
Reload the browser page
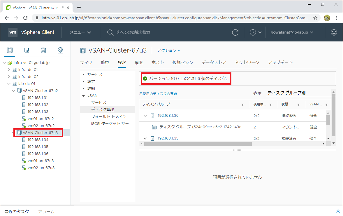(x=25, y=18)
